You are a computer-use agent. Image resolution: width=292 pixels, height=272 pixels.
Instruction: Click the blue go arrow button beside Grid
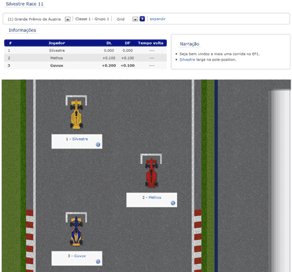pyautogui.click(x=142, y=19)
